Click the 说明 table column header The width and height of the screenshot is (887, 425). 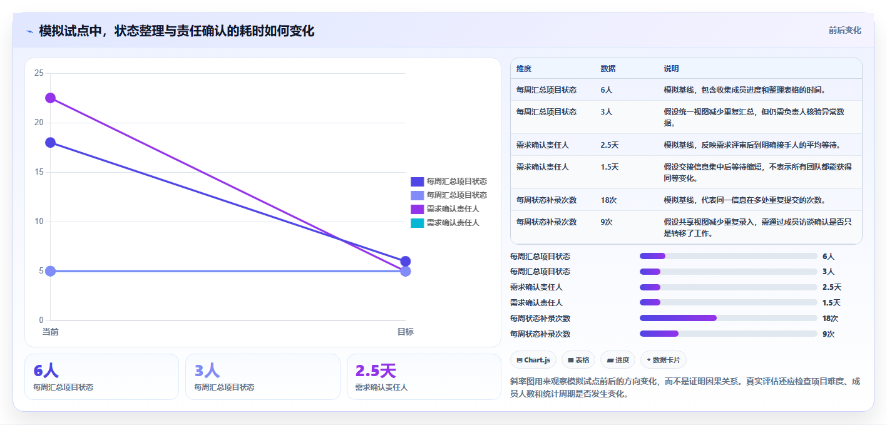(x=671, y=68)
